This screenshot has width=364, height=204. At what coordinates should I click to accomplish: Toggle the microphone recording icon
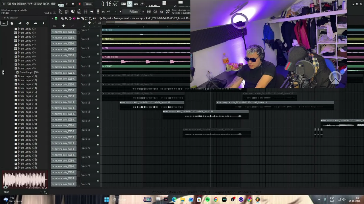tap(98, 12)
